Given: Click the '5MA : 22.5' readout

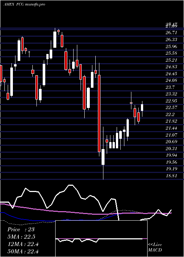Looking at the screenshot, I should pyautogui.click(x=21, y=237).
